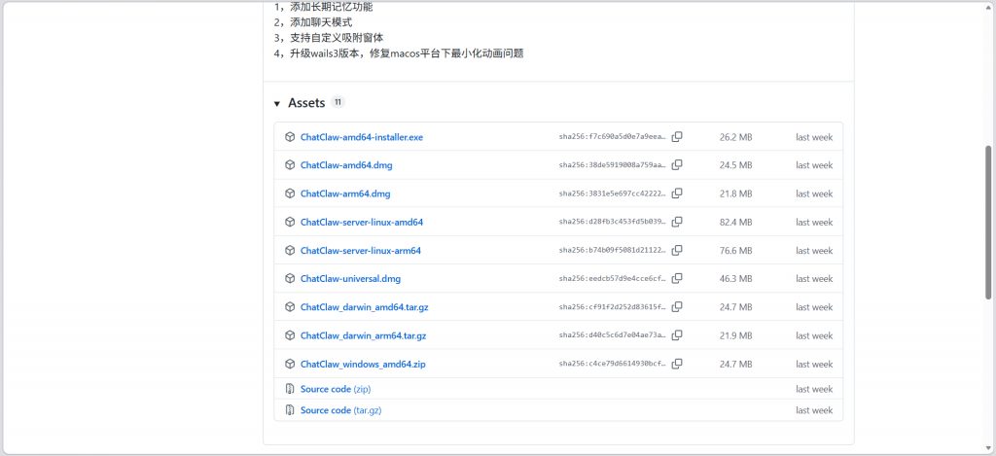Click release note line 支持自定义吸附窗体
The width and height of the screenshot is (996, 456).
(329, 38)
